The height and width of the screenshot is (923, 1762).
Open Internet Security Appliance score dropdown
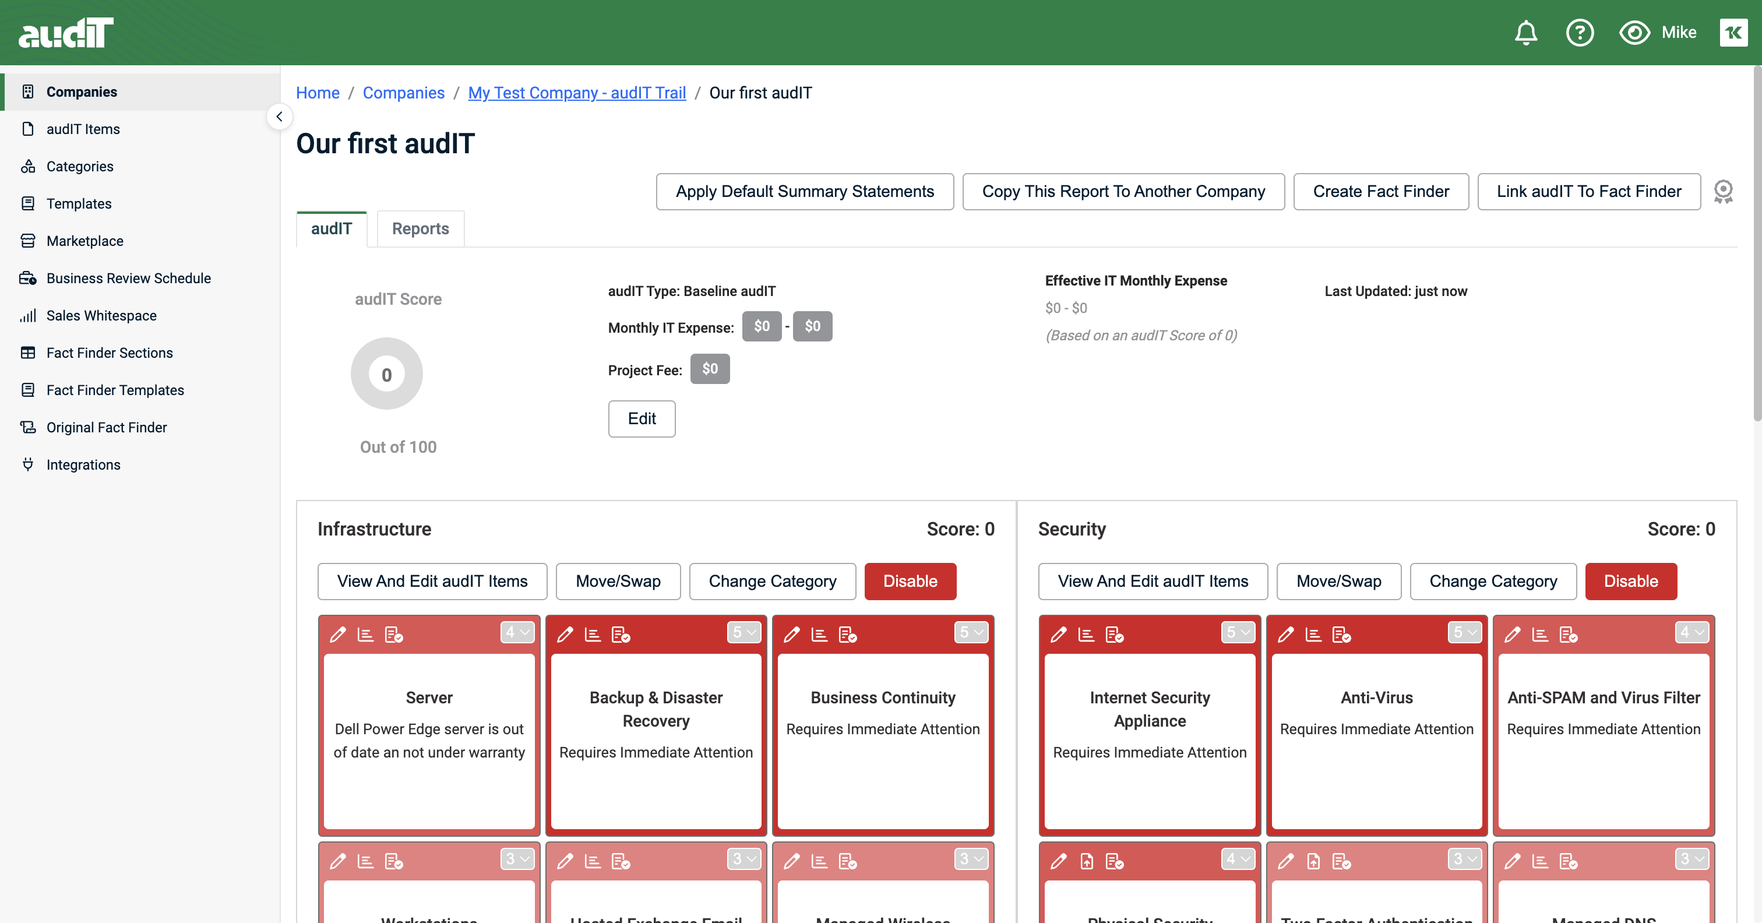[1238, 632]
